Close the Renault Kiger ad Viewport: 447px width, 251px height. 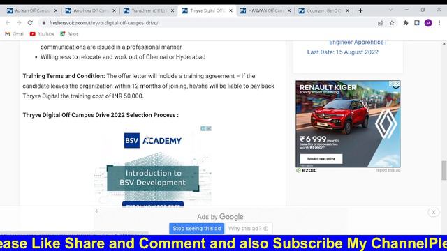pyautogui.click(x=397, y=84)
